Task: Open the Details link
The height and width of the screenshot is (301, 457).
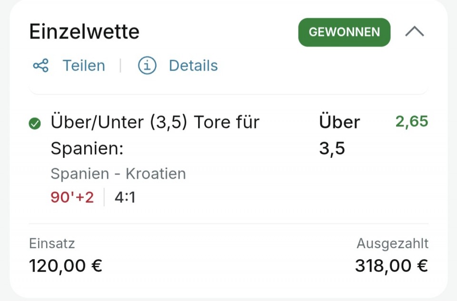Action: (x=193, y=66)
